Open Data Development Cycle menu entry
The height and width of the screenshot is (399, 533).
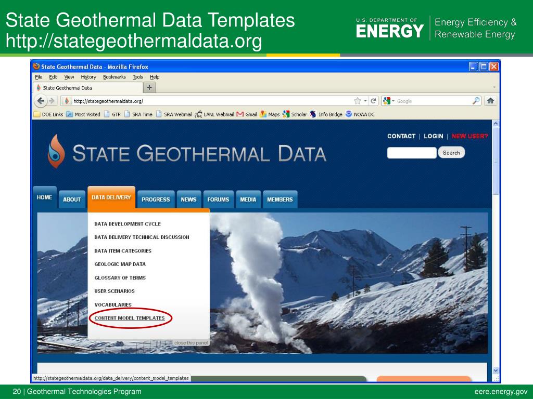(128, 224)
